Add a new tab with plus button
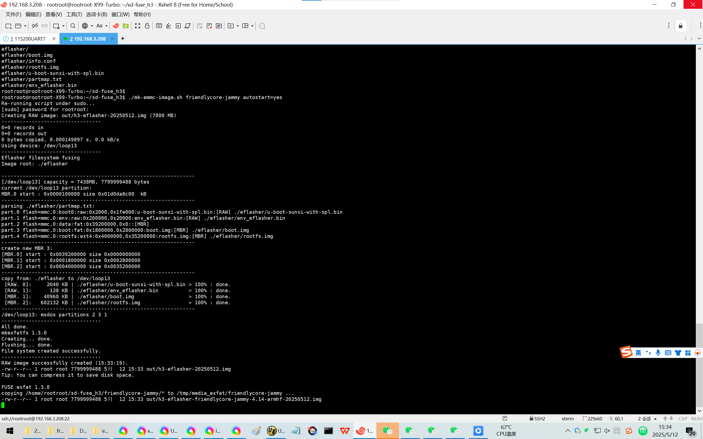 pyautogui.click(x=122, y=38)
